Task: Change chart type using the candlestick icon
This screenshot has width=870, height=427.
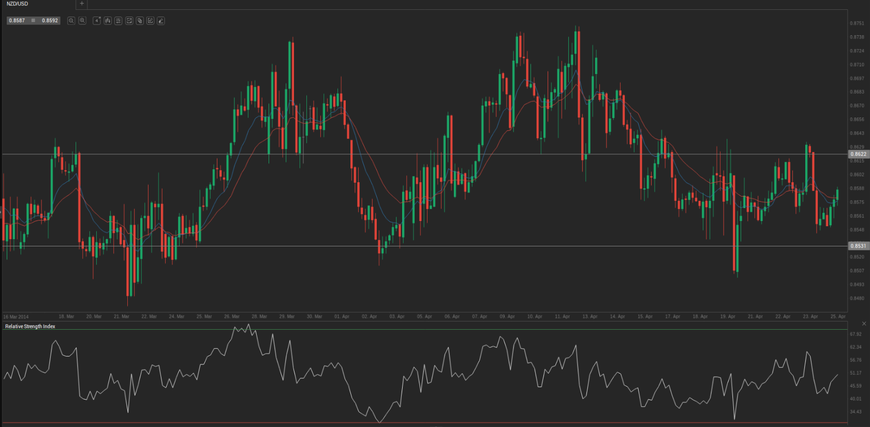Action: point(108,21)
